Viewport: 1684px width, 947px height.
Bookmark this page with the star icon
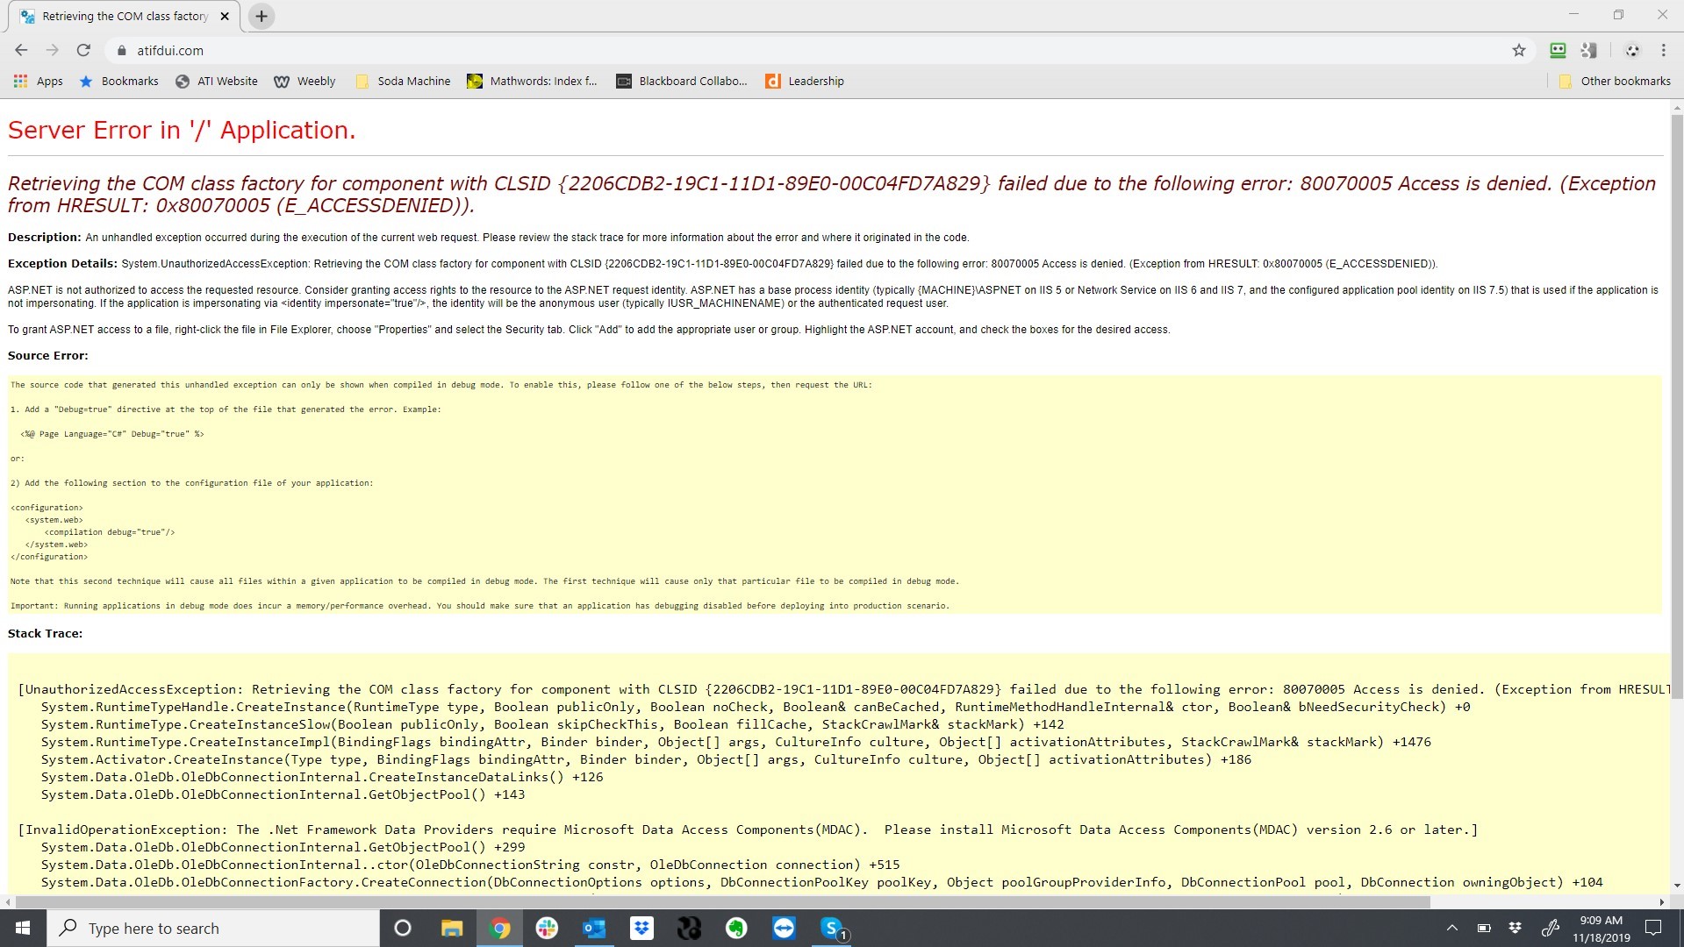[1519, 51]
